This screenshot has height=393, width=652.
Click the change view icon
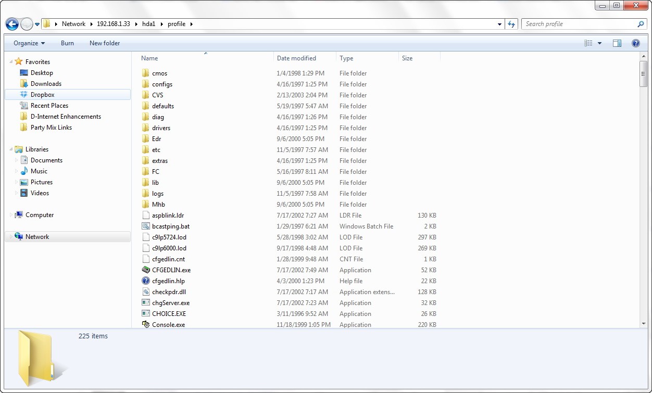coord(588,43)
